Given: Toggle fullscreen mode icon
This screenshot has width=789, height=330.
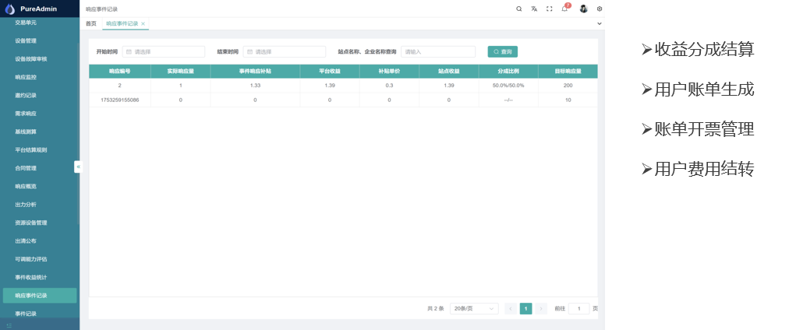Looking at the screenshot, I should [x=550, y=9].
